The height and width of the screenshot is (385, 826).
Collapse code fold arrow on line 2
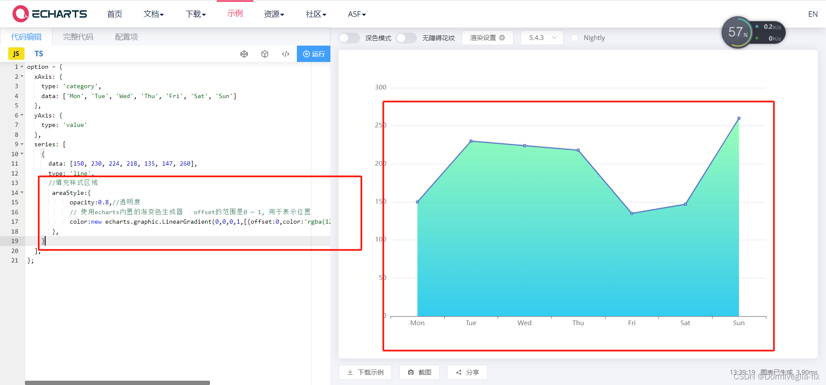click(22, 77)
